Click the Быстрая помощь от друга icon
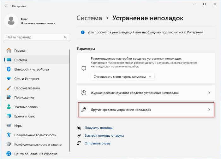 pyautogui.click(x=79, y=135)
